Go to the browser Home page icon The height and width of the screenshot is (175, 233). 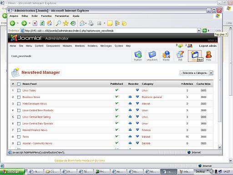[x=50, y=23]
